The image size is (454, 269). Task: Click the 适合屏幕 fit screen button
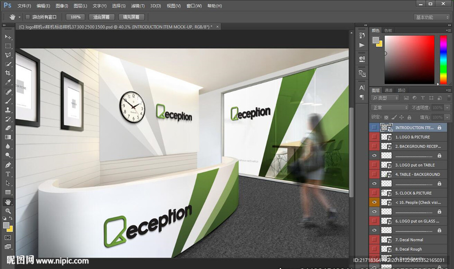pos(102,17)
